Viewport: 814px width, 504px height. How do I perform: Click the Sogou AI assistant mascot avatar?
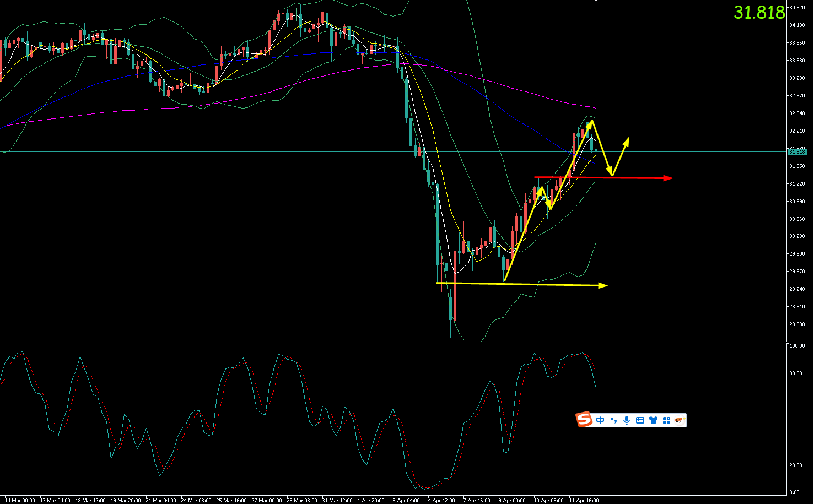(x=679, y=420)
